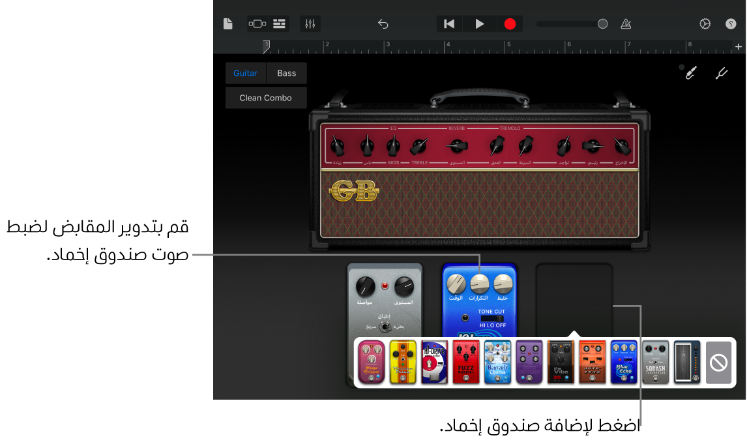Adjust the Tremolo depth (العمق) knob
The image size is (747, 444).
coord(497,145)
